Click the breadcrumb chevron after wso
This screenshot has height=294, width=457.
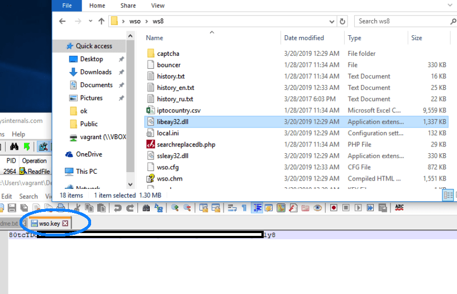pyautogui.click(x=146, y=21)
